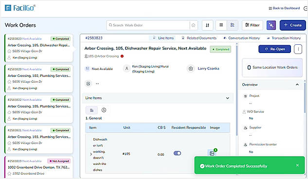
Task: Click the 1. General section heading
Action: [94, 118]
